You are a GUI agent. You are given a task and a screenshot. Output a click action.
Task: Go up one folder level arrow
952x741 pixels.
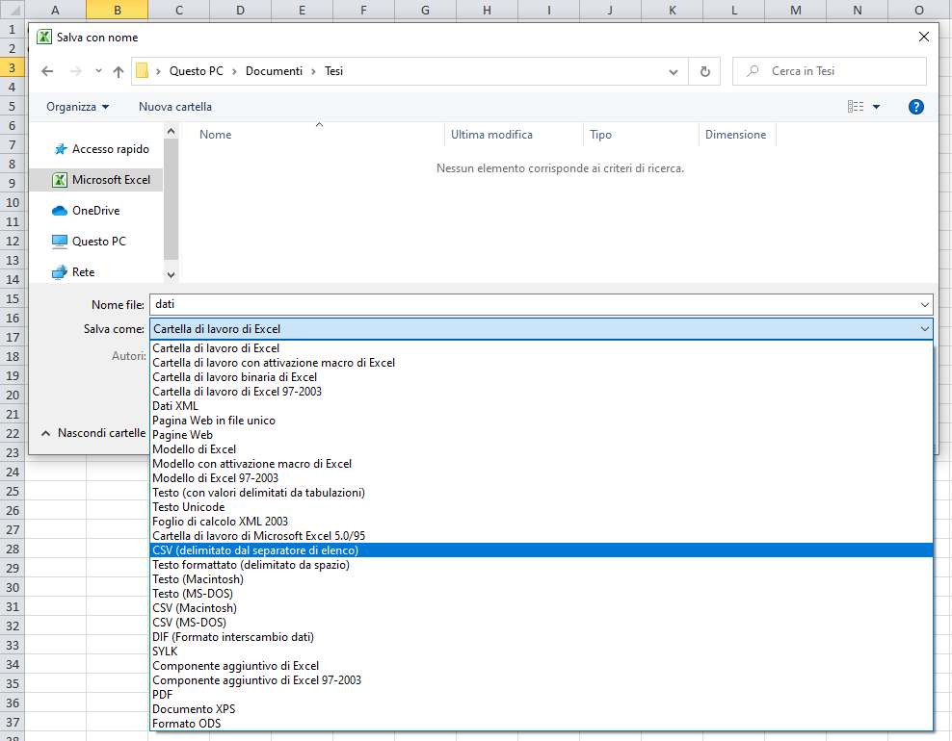click(x=119, y=71)
